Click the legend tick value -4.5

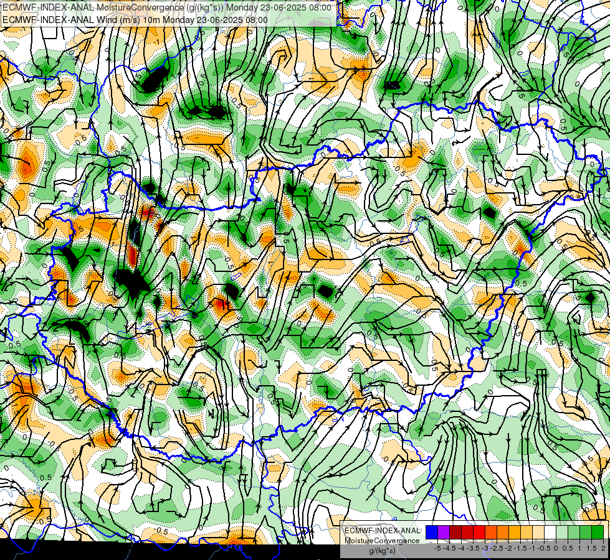tap(449, 548)
